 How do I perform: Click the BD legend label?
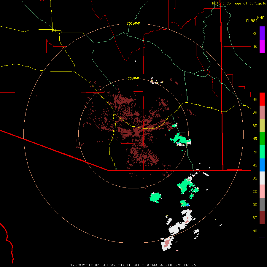coord(255,126)
